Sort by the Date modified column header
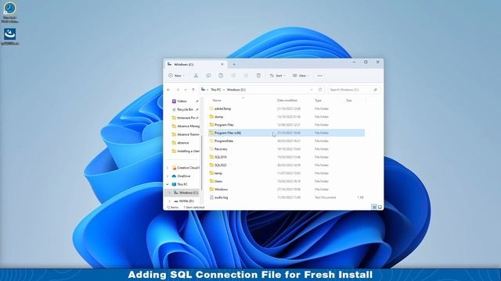Image resolution: width=501 pixels, height=281 pixels. (x=287, y=101)
